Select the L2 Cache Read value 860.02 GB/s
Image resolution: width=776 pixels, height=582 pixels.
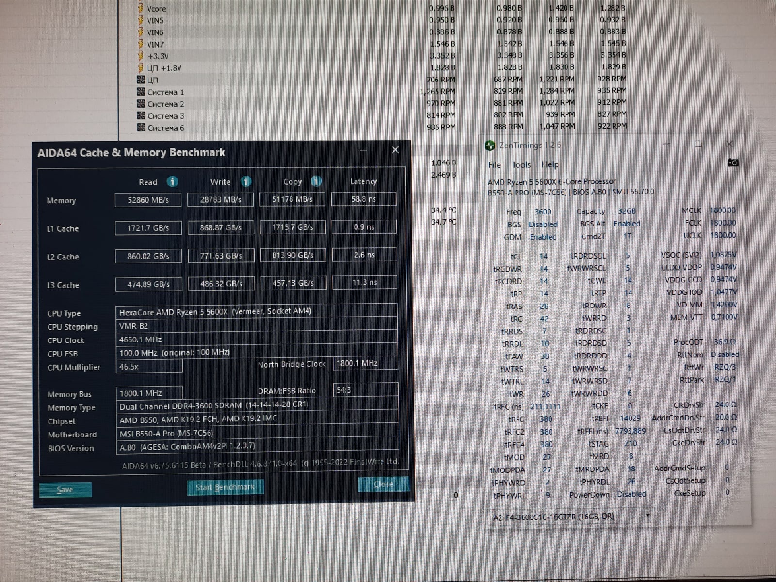pos(148,256)
